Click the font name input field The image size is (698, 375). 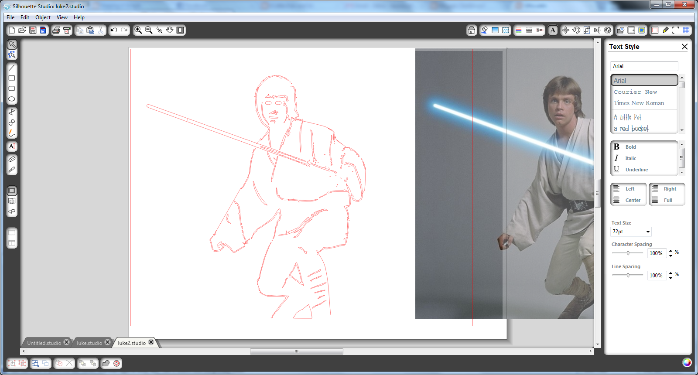point(644,66)
